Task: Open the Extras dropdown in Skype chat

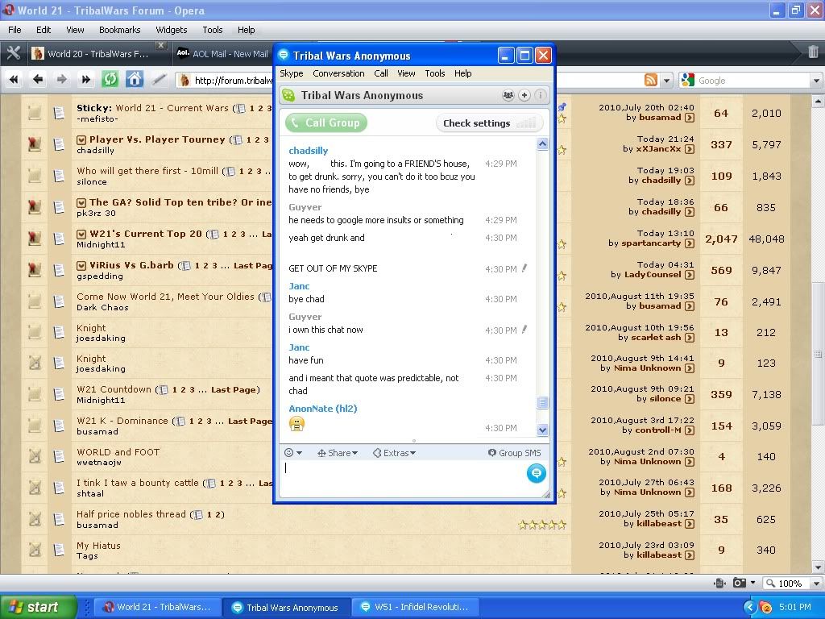Action: click(x=394, y=453)
